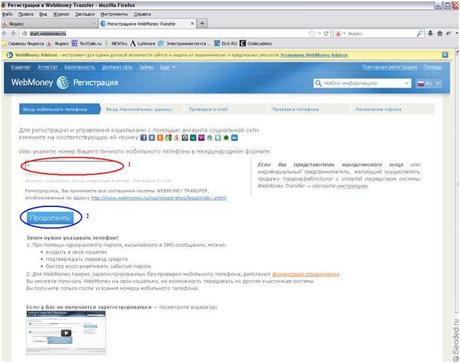The height and width of the screenshot is (363, 460).
Task: Switch to the Яндекс browser tab
Action: click(x=50, y=24)
